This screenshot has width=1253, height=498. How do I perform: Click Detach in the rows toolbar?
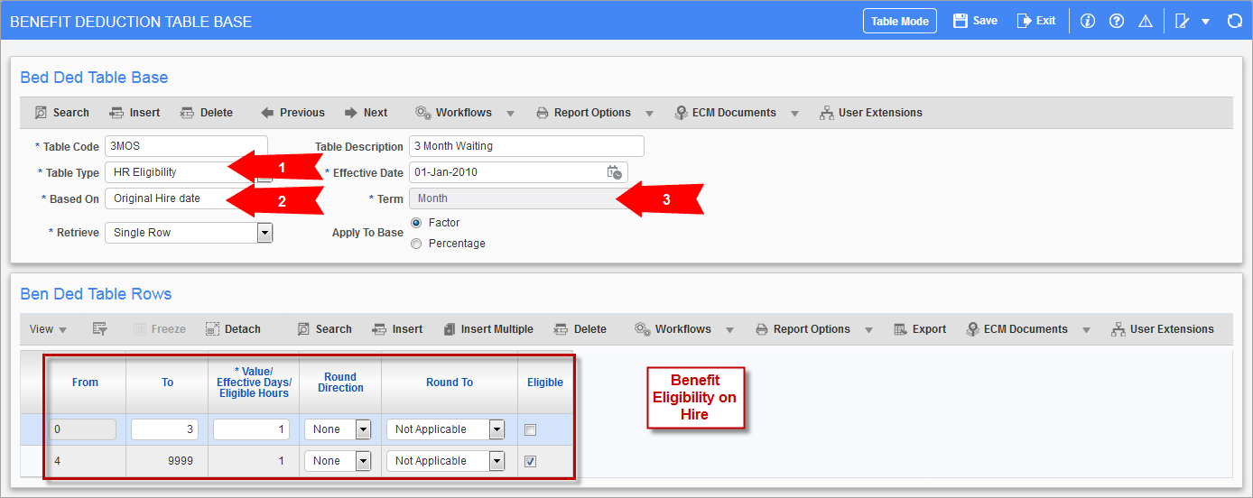click(233, 329)
